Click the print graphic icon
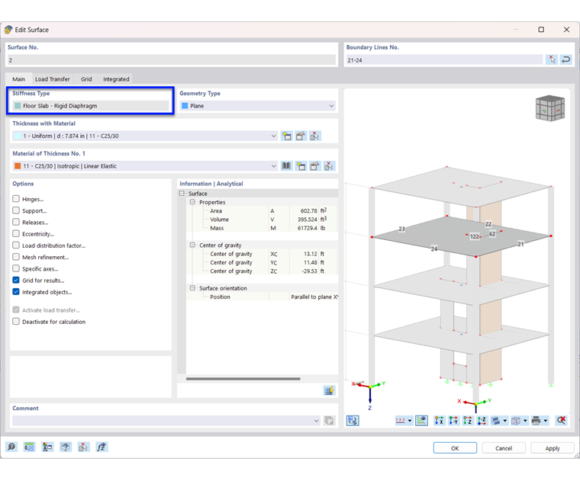 click(536, 421)
